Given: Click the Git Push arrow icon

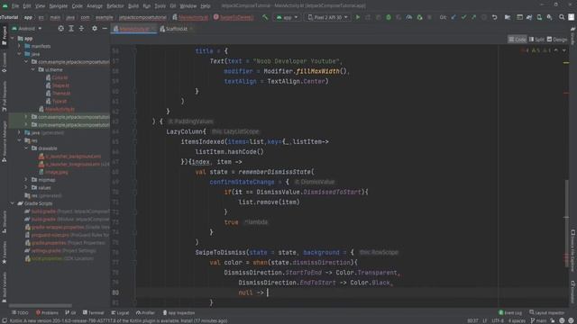Looking at the screenshot, I should click(473, 17).
